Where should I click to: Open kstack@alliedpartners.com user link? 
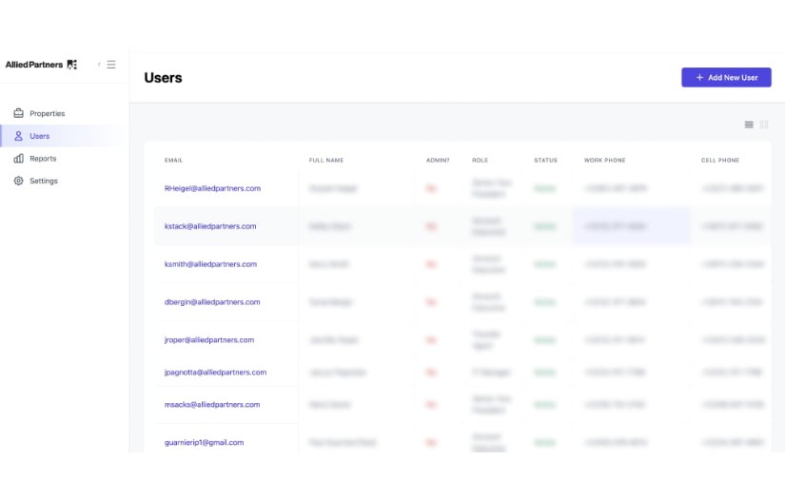tap(210, 226)
